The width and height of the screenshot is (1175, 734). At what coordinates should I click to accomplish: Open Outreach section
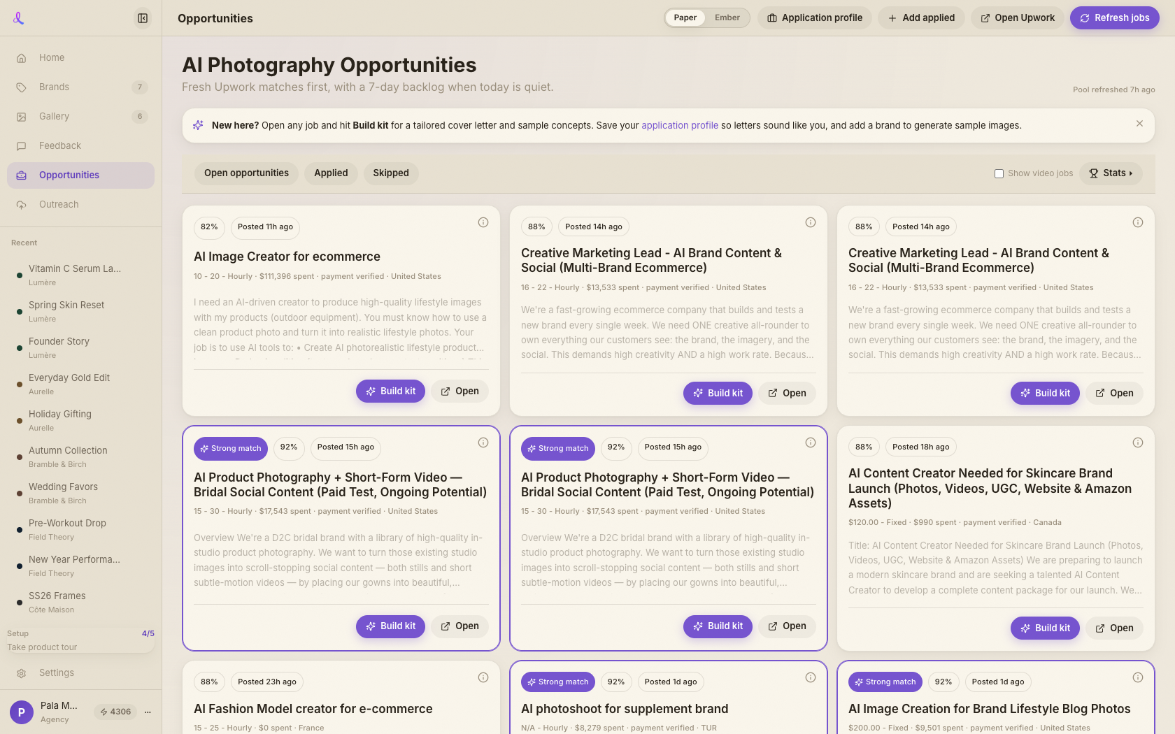(80, 205)
